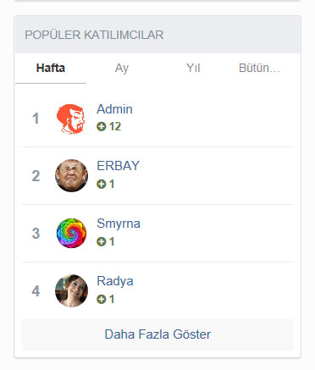This screenshot has width=315, height=370.
Task: Click the green plus icon under Admin
Action: [101, 126]
